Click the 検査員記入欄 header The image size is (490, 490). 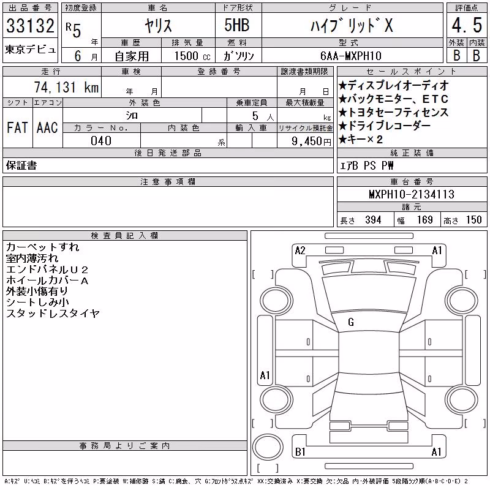pos(124,236)
